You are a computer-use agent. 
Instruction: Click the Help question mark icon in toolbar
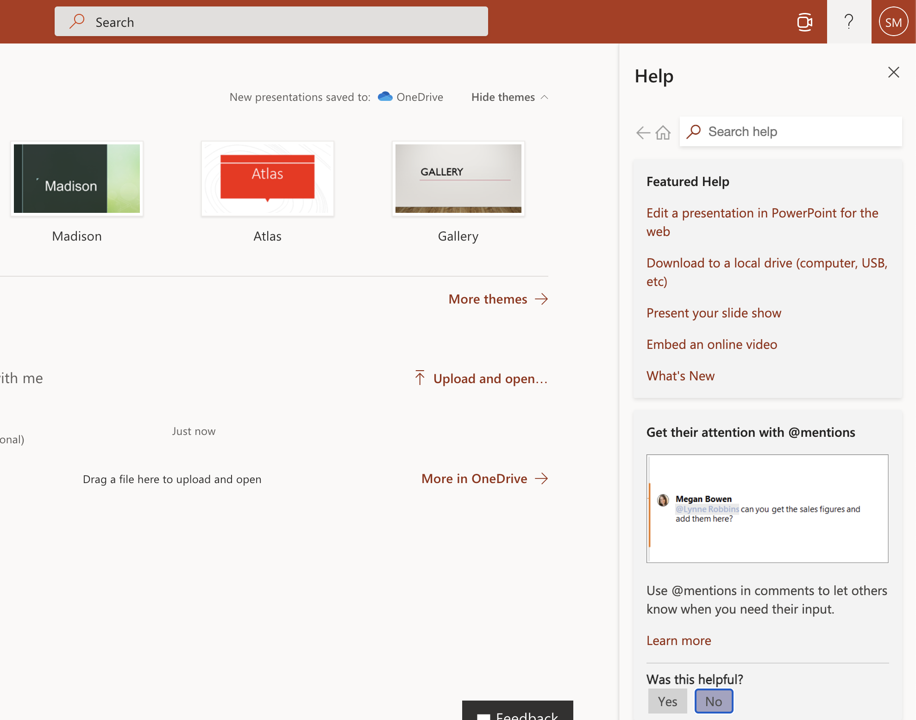(848, 21)
